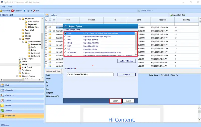Click the Export button in dialog

(115, 101)
